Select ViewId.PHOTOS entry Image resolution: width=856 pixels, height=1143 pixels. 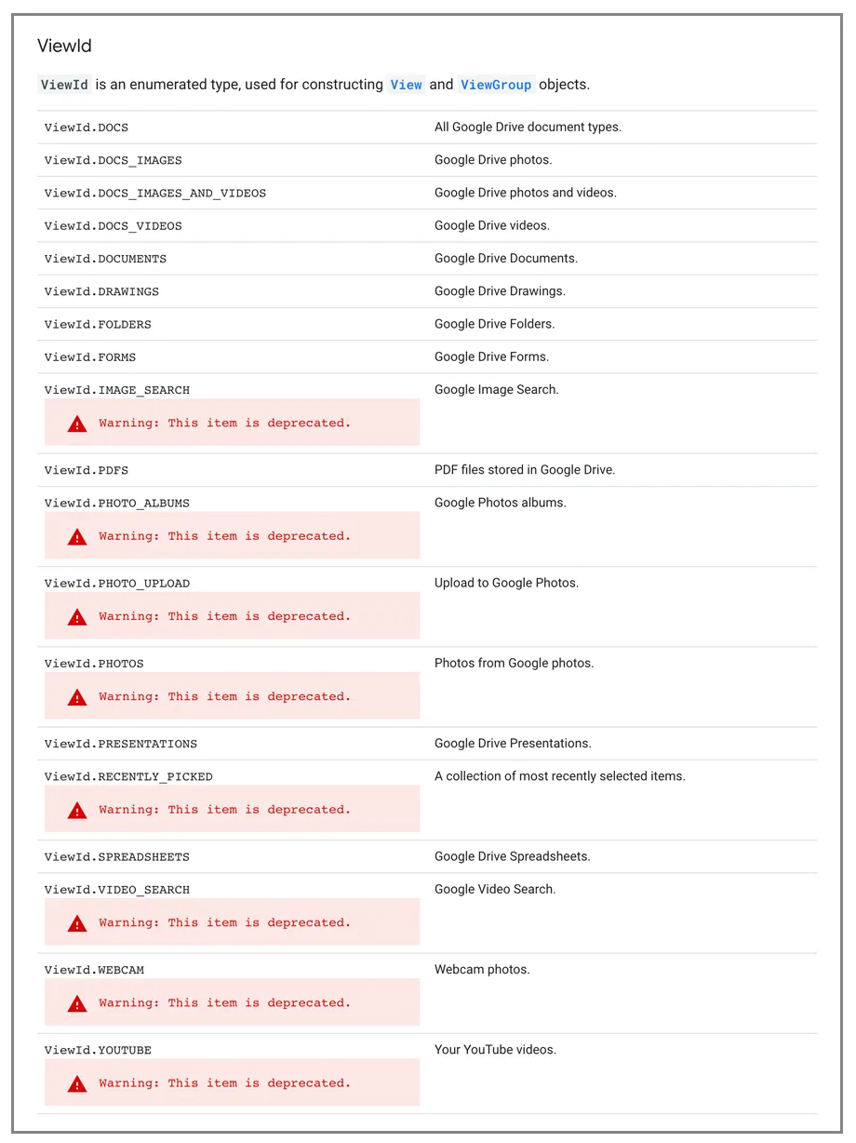click(94, 664)
